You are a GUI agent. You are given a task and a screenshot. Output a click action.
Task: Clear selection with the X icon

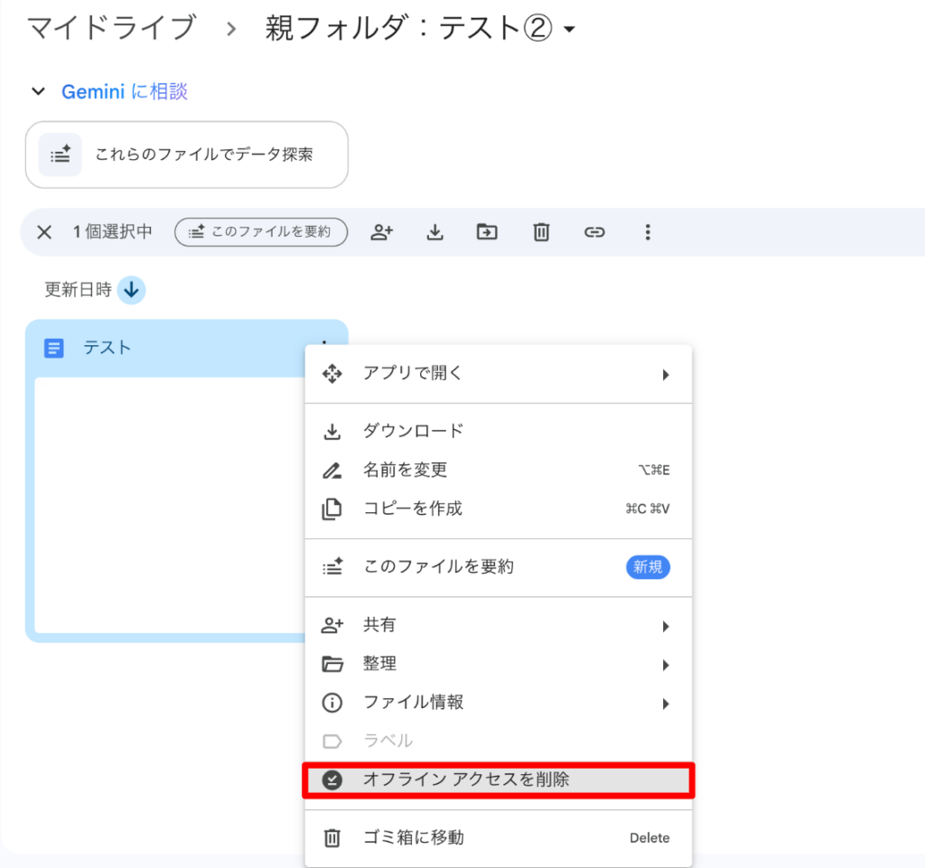(x=44, y=232)
